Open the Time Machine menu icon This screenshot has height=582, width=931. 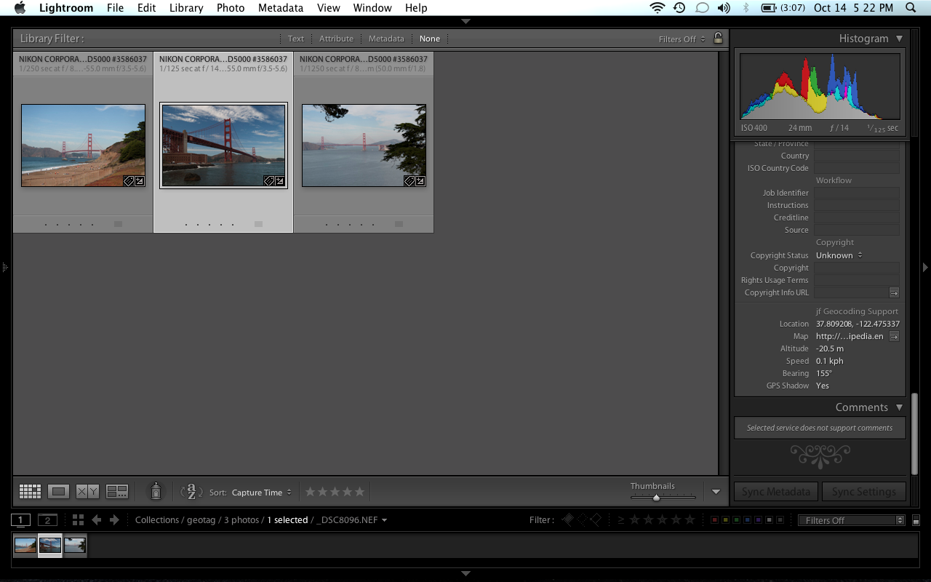pyautogui.click(x=679, y=8)
